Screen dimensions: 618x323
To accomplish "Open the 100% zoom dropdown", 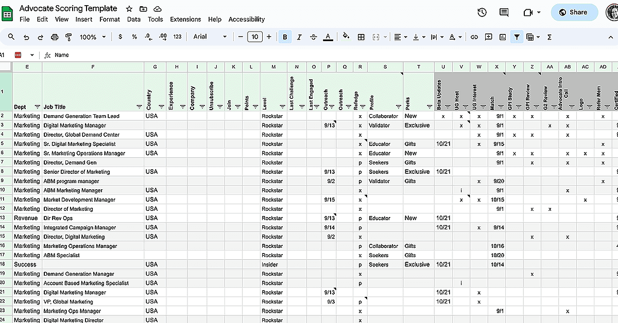I will pyautogui.click(x=93, y=37).
